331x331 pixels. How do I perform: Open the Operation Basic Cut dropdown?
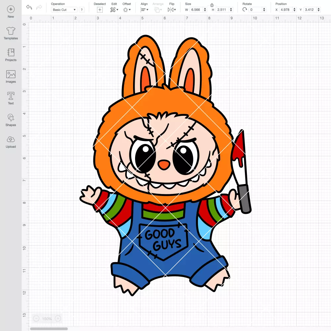[x=64, y=10]
